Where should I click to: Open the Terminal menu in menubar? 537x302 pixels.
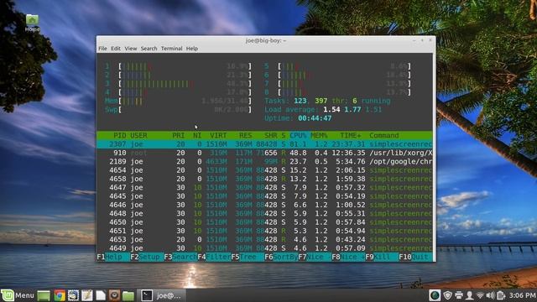point(171,49)
